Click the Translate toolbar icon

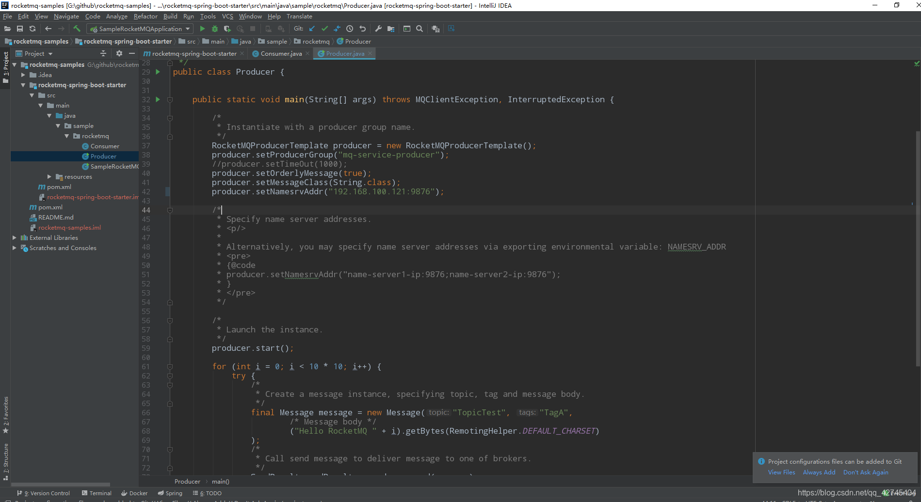click(452, 29)
